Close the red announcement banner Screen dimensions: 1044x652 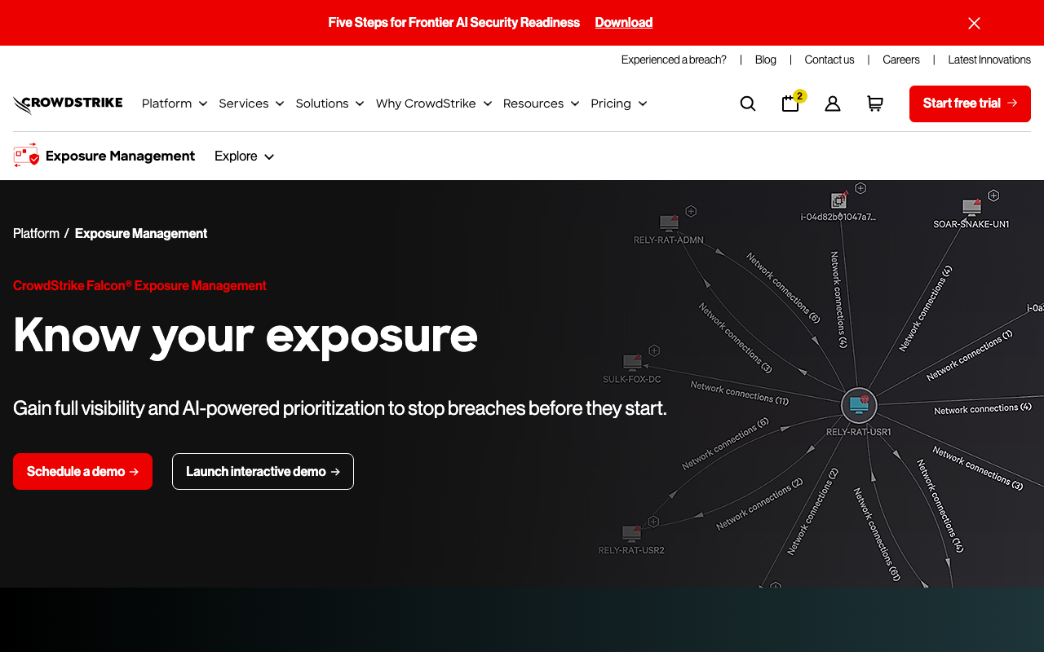coord(974,23)
